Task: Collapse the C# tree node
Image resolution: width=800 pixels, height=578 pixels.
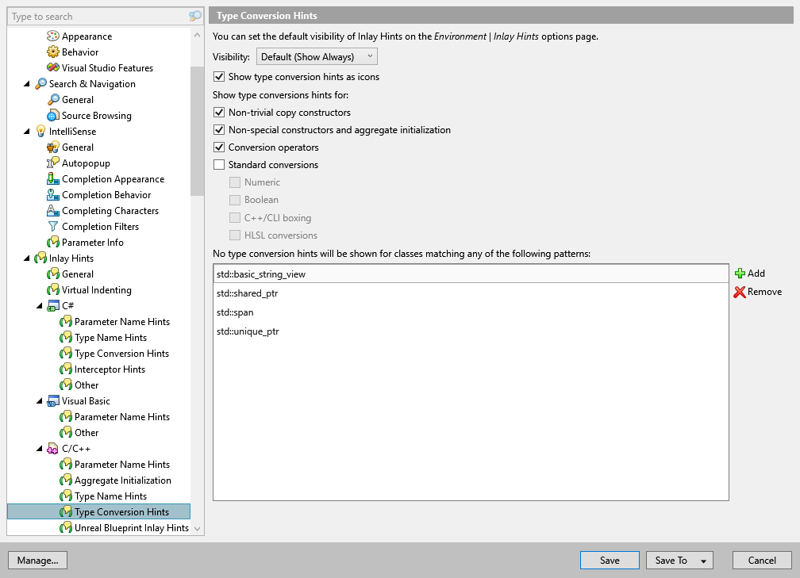Action: [40, 306]
